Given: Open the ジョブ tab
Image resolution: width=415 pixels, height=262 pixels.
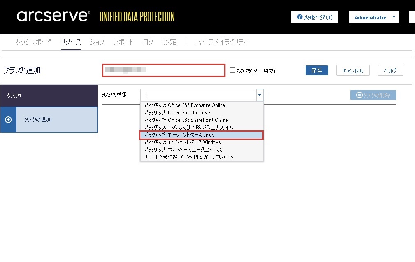Looking at the screenshot, I should click(x=97, y=42).
